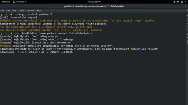Click the window title youtube-dl URL

point(94,6)
